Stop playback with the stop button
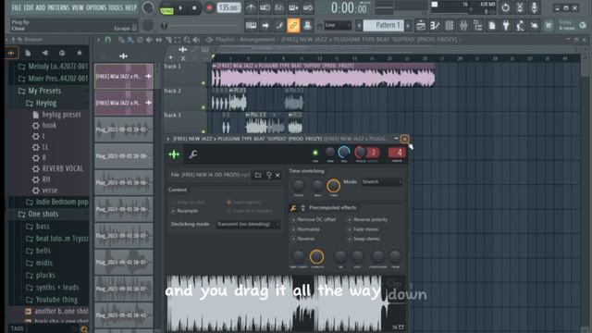This screenshot has height=333, width=592. point(194,8)
